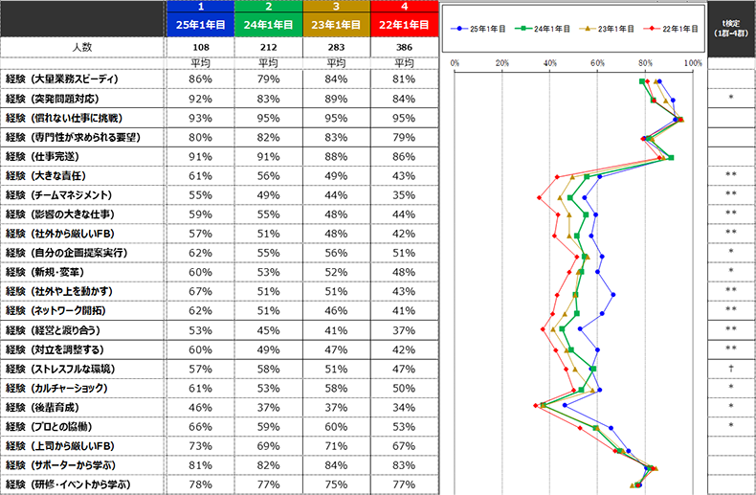This screenshot has height=495, width=756.
Task: Select row label 経験（社外から厳しいFB）
Action: tap(81, 234)
